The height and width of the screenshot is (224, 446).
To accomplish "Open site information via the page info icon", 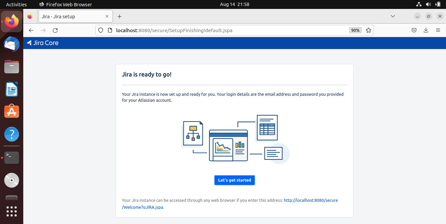I will [110, 30].
